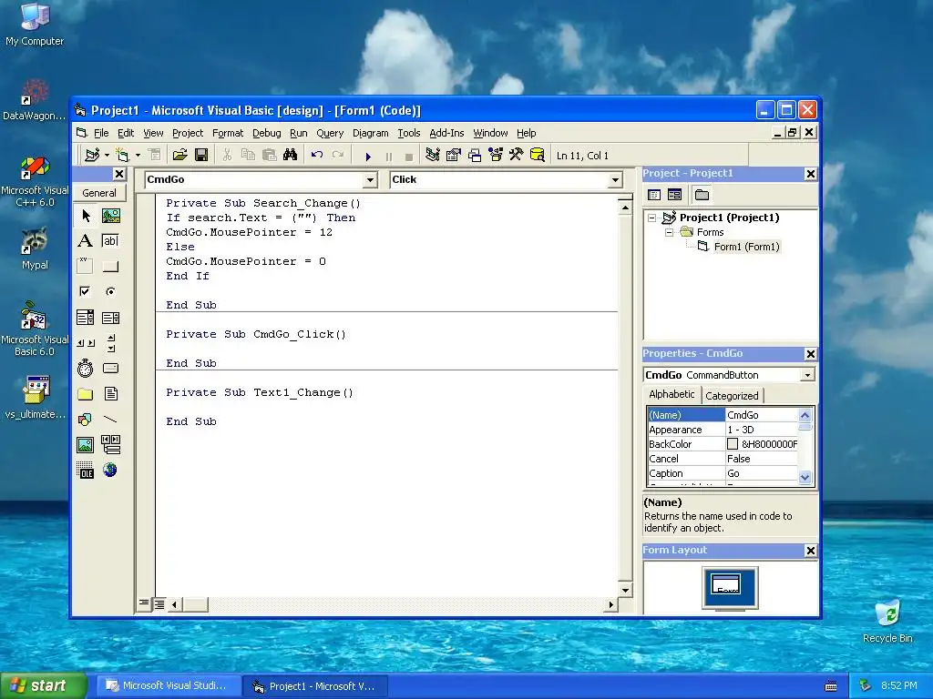Switch to the Categorized properties tab
Screen dimensions: 933x699
pos(732,396)
